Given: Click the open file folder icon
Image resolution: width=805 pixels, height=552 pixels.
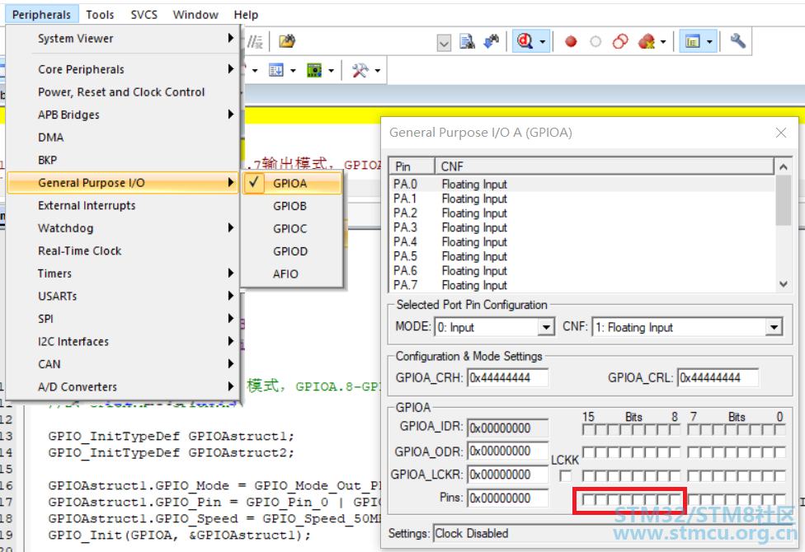Looking at the screenshot, I should pyautogui.click(x=286, y=41).
